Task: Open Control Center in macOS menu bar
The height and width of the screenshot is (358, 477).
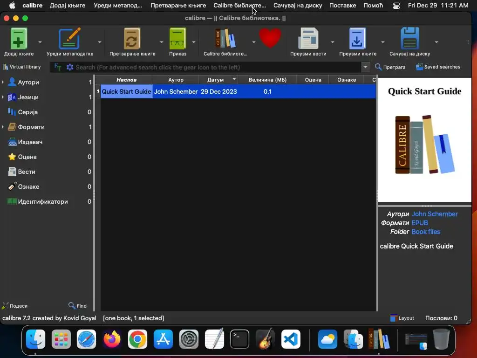Action: click(x=396, y=6)
